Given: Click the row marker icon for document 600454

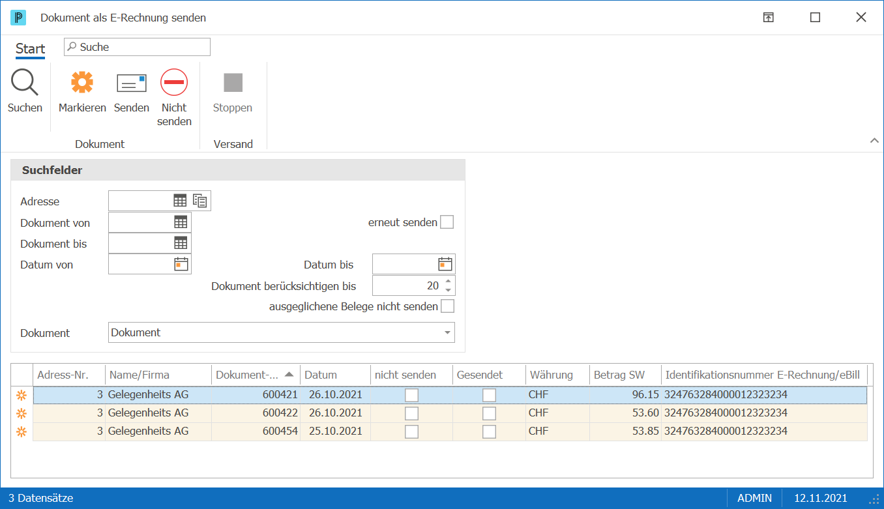Looking at the screenshot, I should (21, 431).
